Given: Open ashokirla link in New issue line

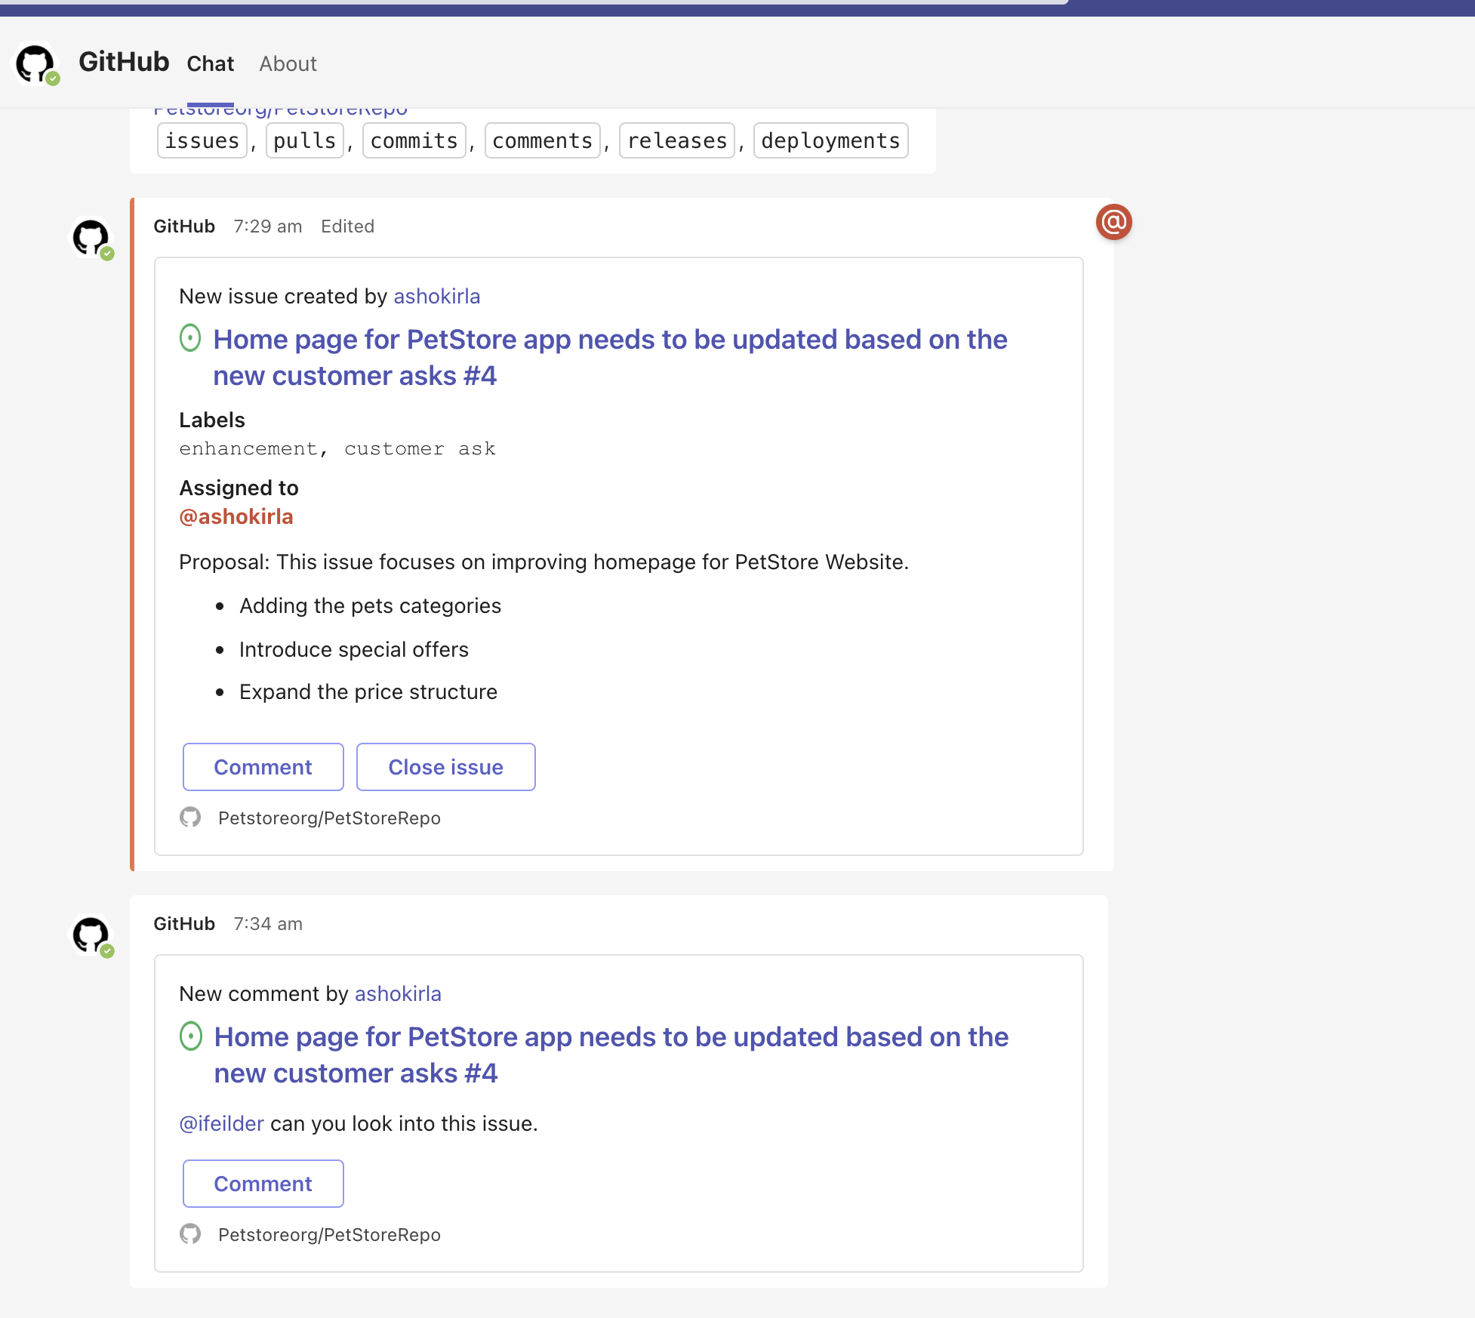Looking at the screenshot, I should [x=436, y=297].
